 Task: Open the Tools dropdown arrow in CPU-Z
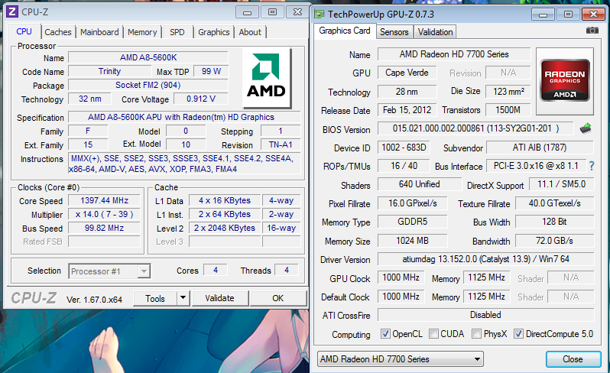(x=183, y=298)
